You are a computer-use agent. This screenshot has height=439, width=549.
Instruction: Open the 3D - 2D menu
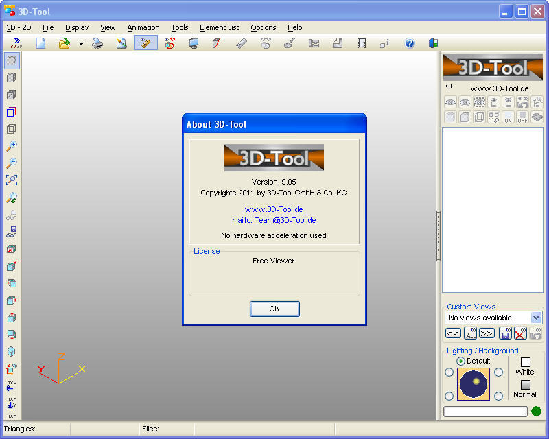tap(19, 27)
